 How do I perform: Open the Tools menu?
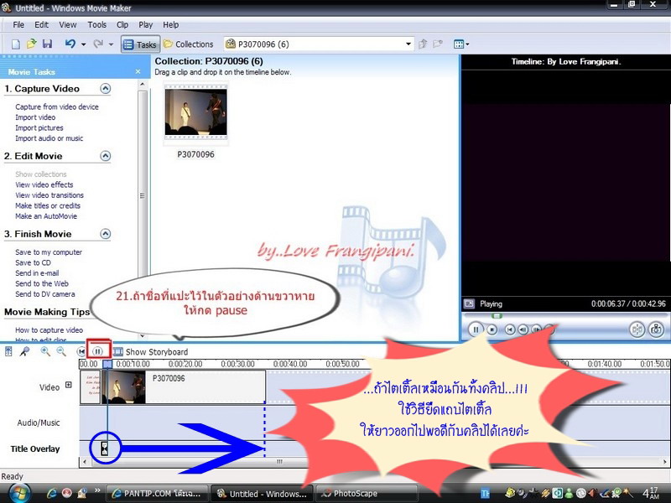[x=97, y=25]
